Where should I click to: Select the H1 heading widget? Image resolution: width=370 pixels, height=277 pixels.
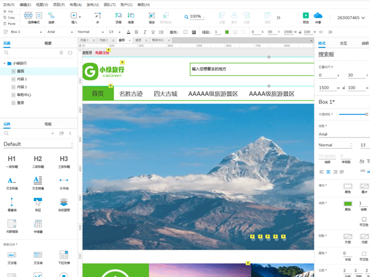[x=12, y=159]
